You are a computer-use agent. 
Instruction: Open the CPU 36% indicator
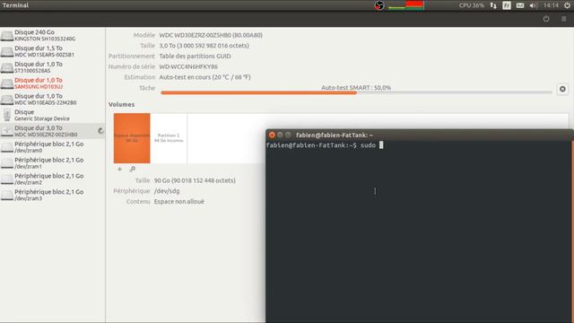(x=472, y=5)
